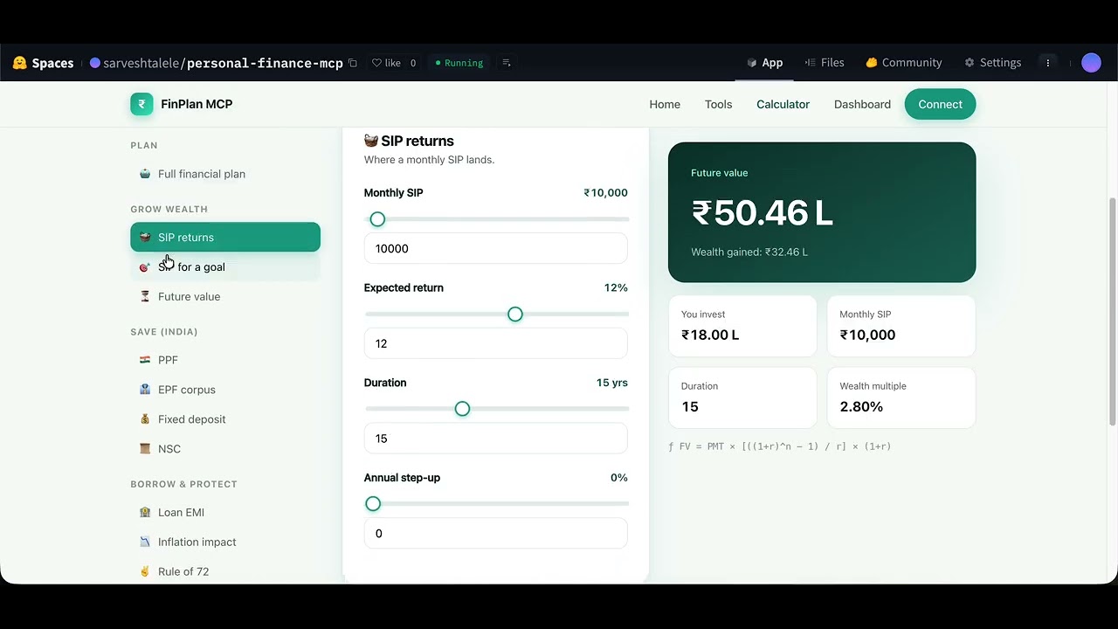This screenshot has height=629, width=1118.
Task: Click the Monthly SIP input field
Action: [x=495, y=249]
